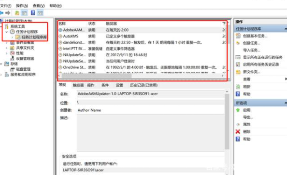Click the 新文件夹 folder icon
This screenshot has width=287, height=180.
(x=238, y=72)
